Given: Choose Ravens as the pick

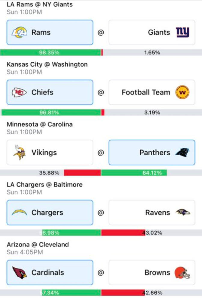Looking at the screenshot, I should pos(152,213).
